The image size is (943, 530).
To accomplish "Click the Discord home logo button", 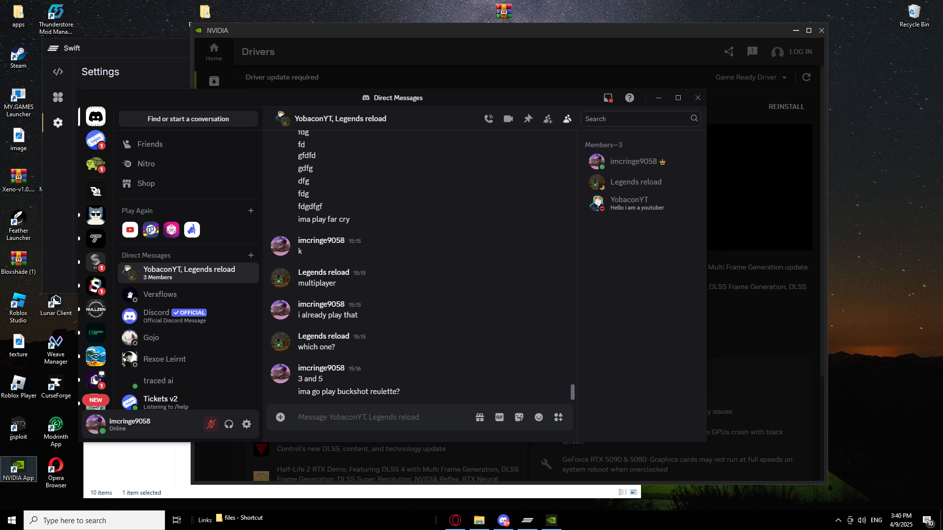I will coord(96,117).
